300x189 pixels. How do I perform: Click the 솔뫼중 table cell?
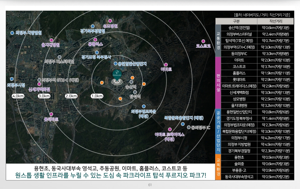pos(239,164)
